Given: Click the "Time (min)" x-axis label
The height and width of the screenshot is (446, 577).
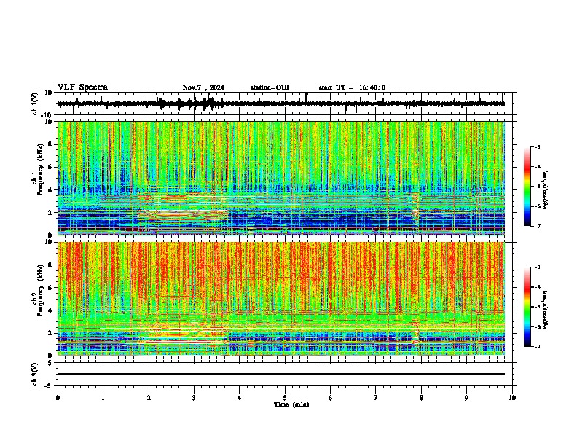Looking at the screenshot, I should [291, 404].
